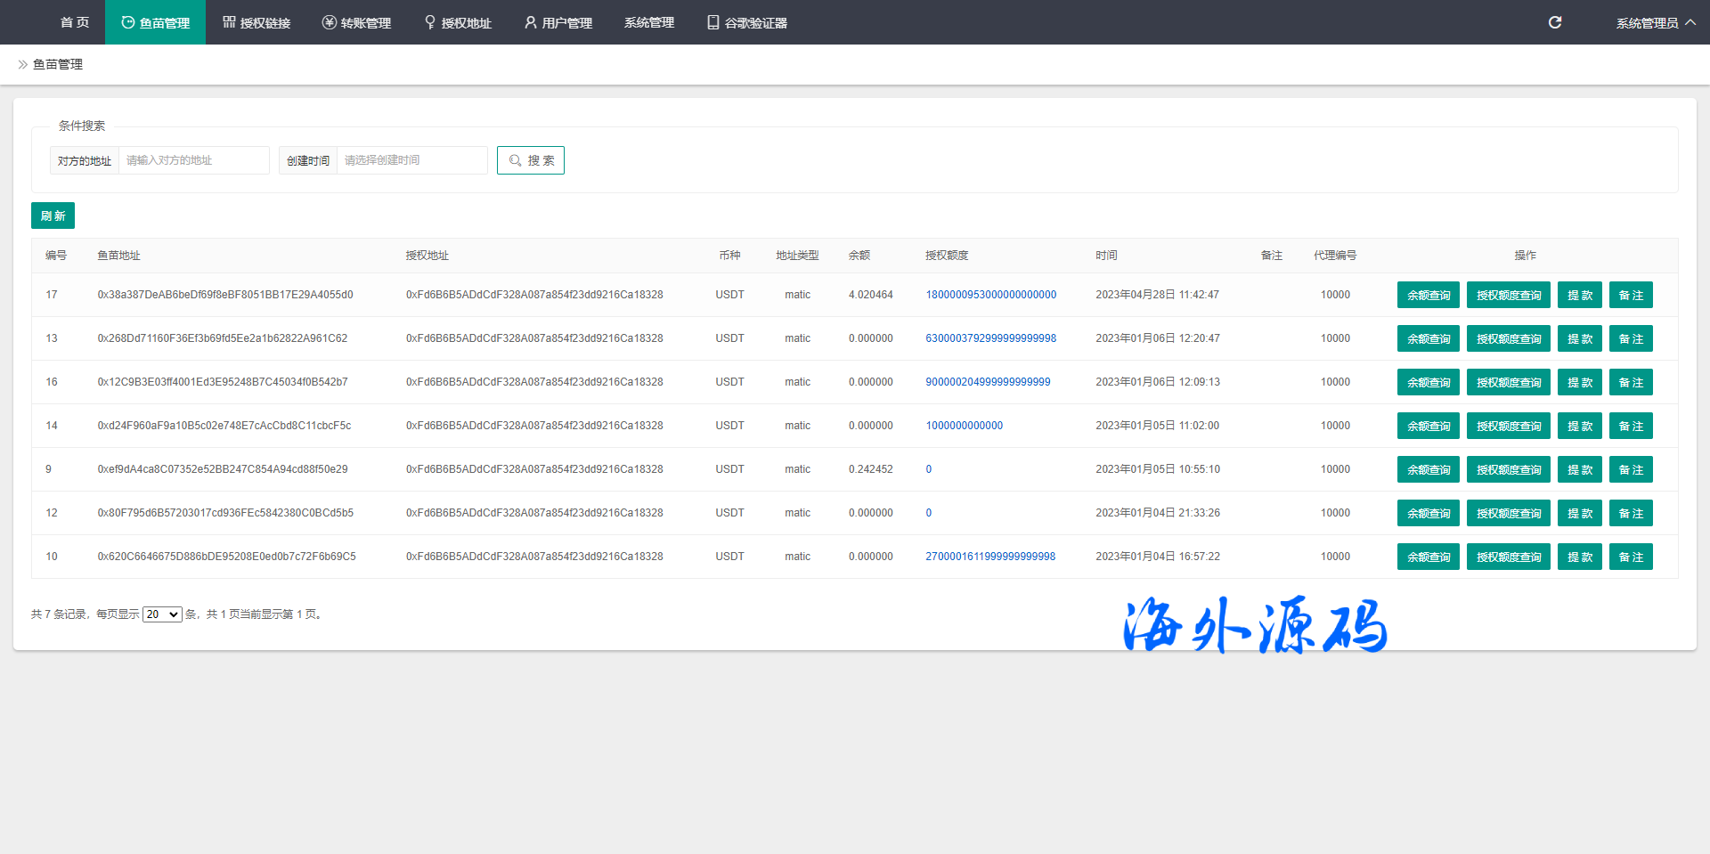The image size is (1710, 854).
Task: Click 备注 button for record number 10
Action: [x=1630, y=557]
